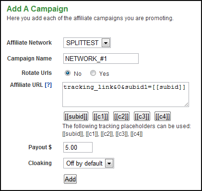202x191 pixels.
Task: Grab the Affiliate URL textarea resize handle
Action: coord(187,105)
